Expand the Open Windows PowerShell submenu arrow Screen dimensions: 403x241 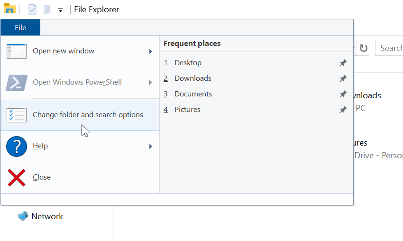pyautogui.click(x=151, y=83)
